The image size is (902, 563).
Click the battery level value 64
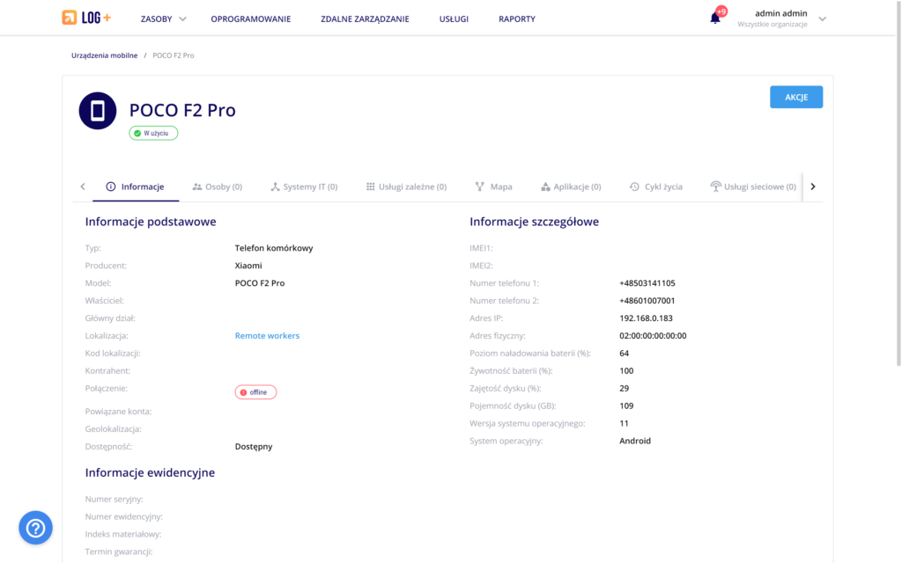pyautogui.click(x=625, y=354)
